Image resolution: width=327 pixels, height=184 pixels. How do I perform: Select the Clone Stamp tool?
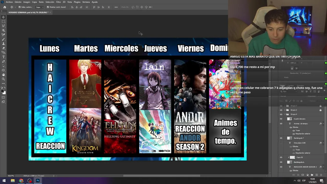(3, 44)
